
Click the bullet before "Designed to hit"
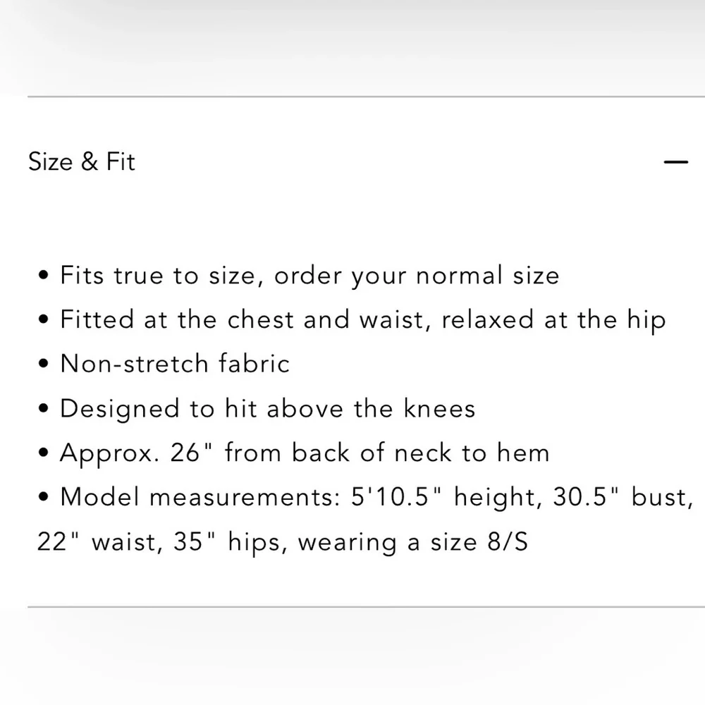[x=44, y=409]
